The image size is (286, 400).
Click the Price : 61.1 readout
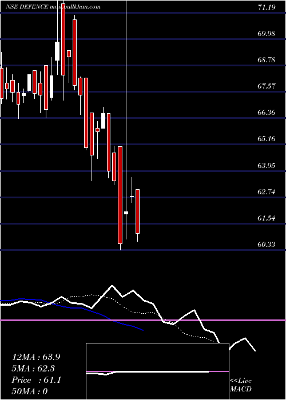pos(36,380)
